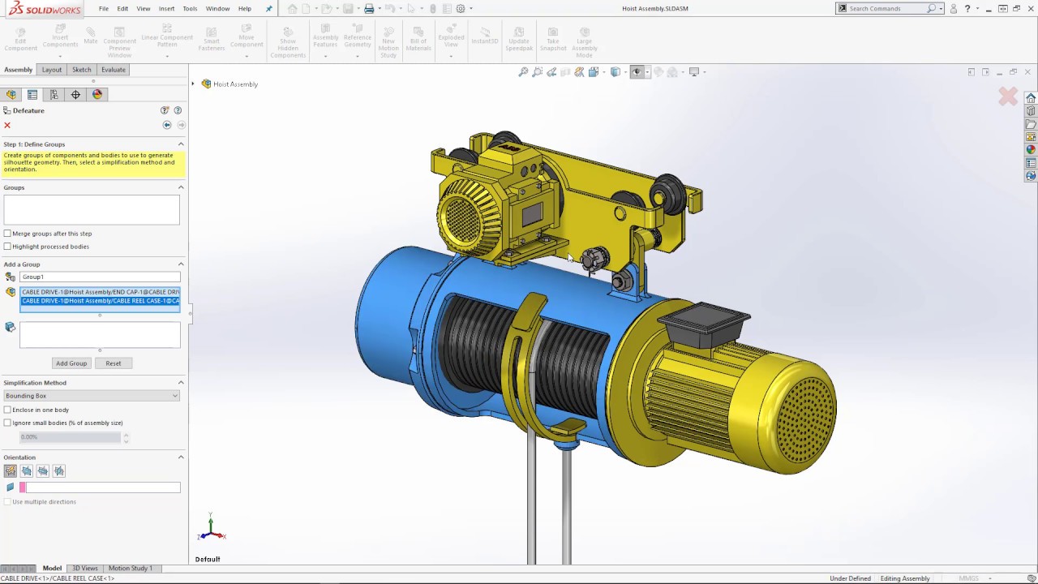
Task: Click the Defeature help question mark icon
Action: [x=178, y=110]
